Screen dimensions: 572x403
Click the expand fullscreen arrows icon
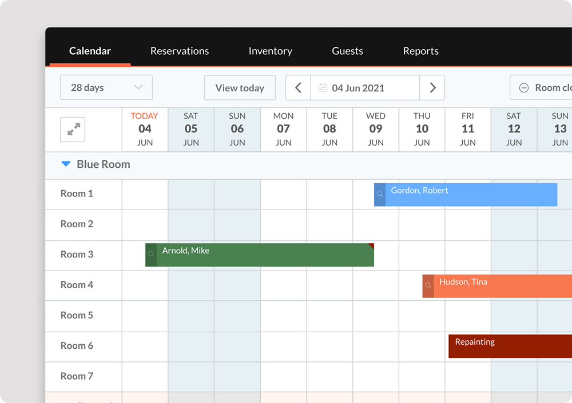pos(73,130)
